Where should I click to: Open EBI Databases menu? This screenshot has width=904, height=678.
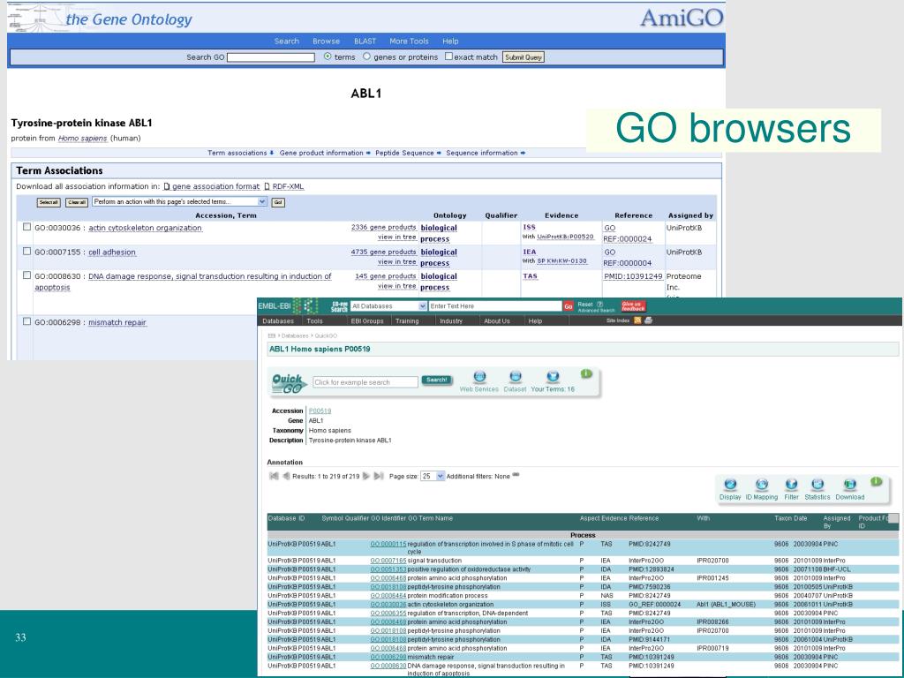[x=278, y=321]
